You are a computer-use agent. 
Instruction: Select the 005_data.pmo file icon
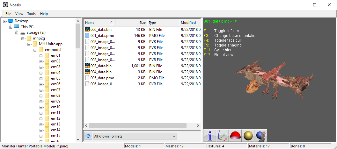(87, 78)
